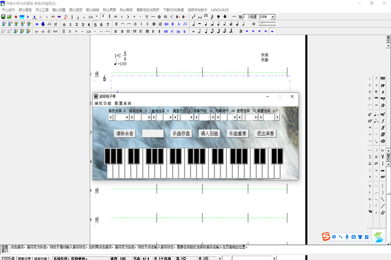Click the open folder icon in toolbar
The image size is (391, 260).
tap(9, 17)
